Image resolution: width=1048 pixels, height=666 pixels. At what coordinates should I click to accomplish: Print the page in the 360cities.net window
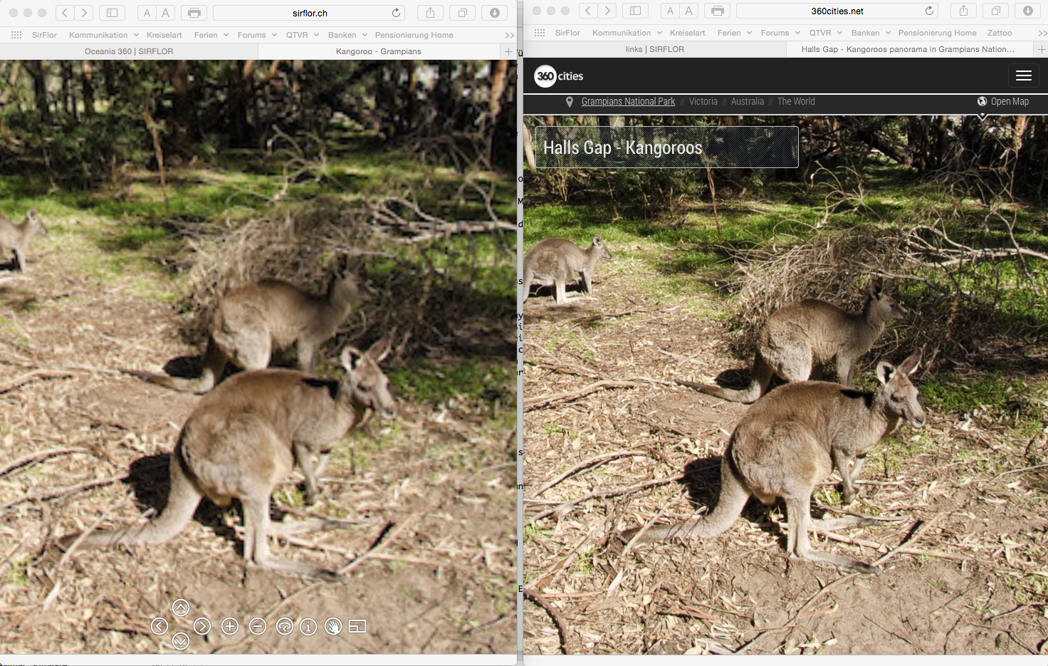click(718, 11)
